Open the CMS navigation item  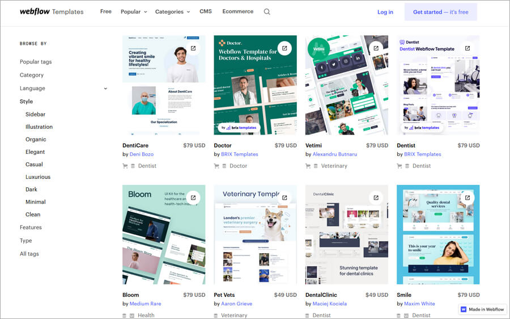206,11
